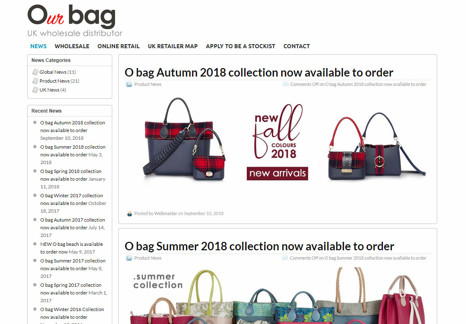466x324 pixels.
Task: Open the CONTACT page
Action: (297, 46)
